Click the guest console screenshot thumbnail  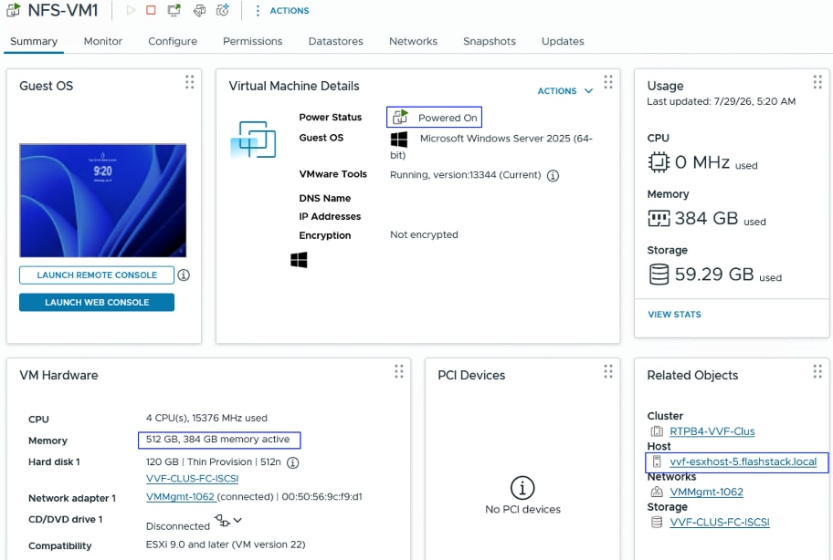coord(103,201)
